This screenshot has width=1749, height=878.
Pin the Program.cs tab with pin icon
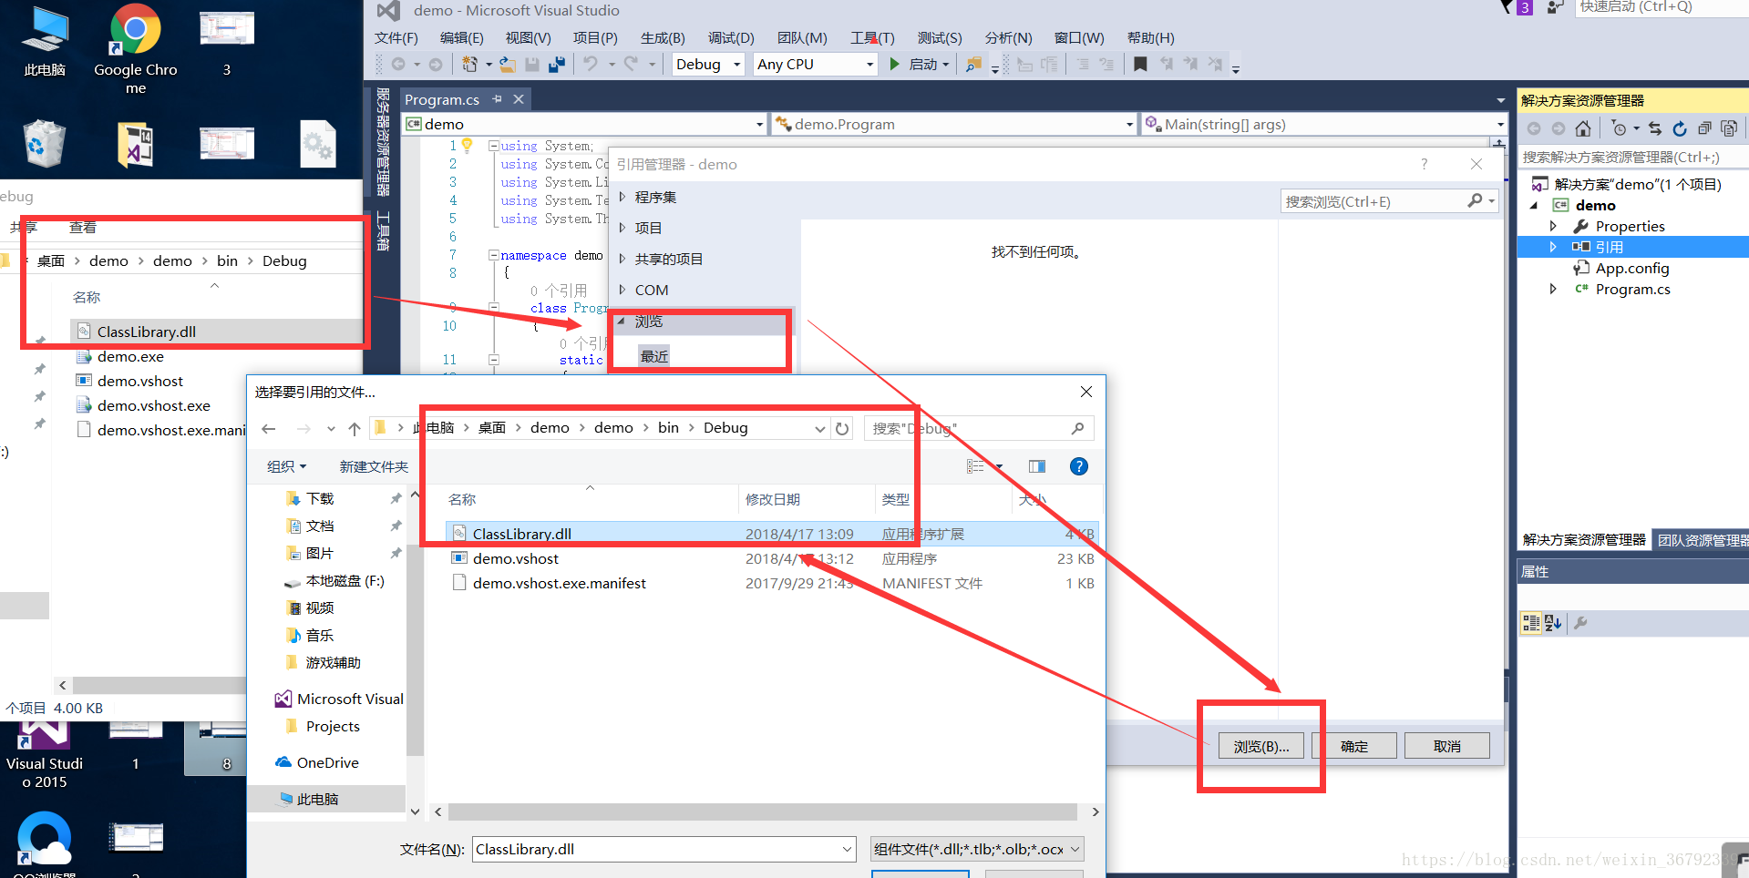coord(497,99)
